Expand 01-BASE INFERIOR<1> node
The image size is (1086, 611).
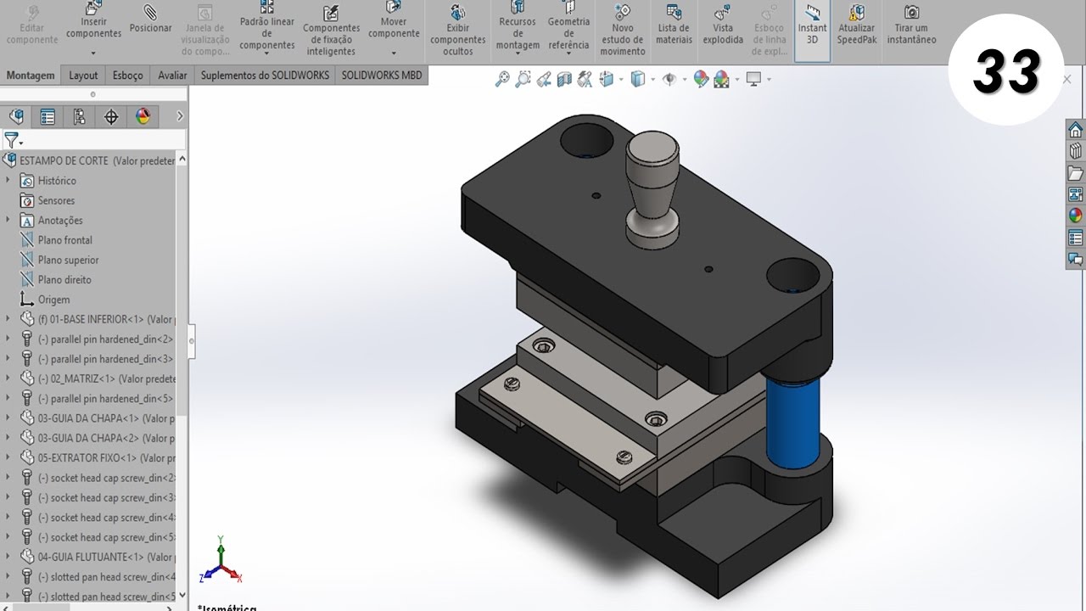coord(8,319)
